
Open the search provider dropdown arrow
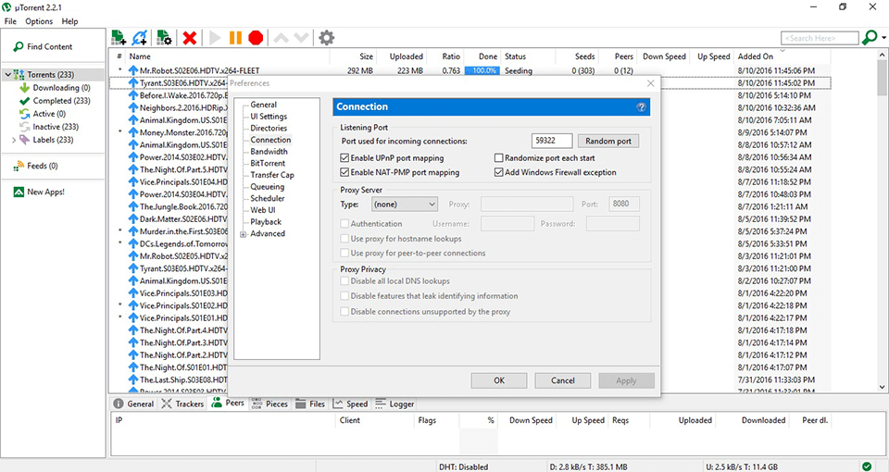tap(883, 38)
